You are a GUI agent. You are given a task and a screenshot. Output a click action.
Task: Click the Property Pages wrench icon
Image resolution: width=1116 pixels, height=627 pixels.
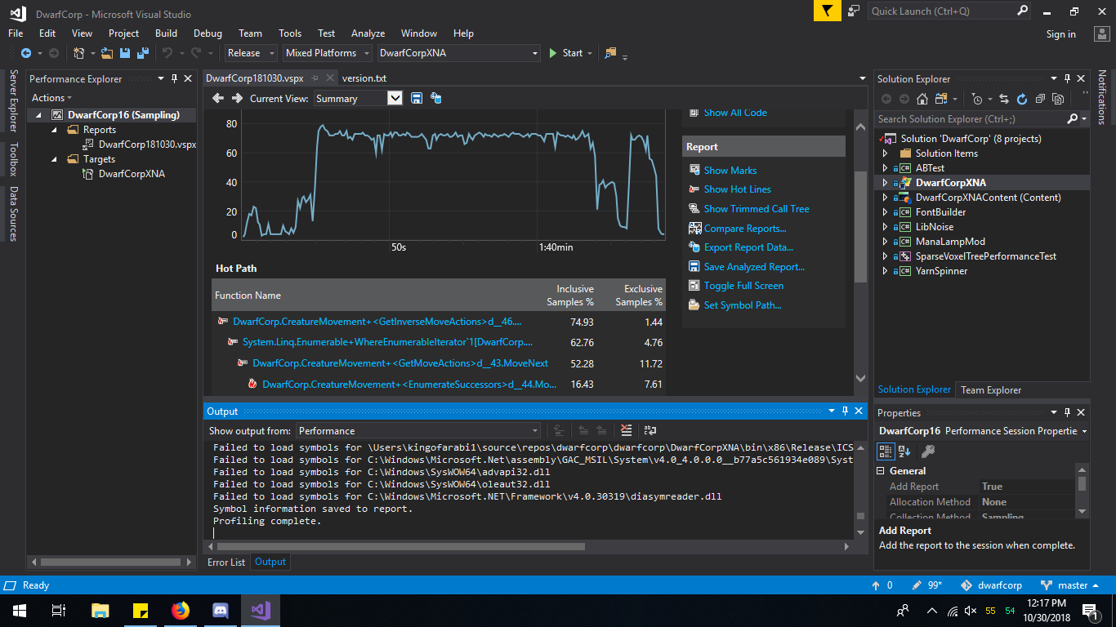[x=927, y=451]
